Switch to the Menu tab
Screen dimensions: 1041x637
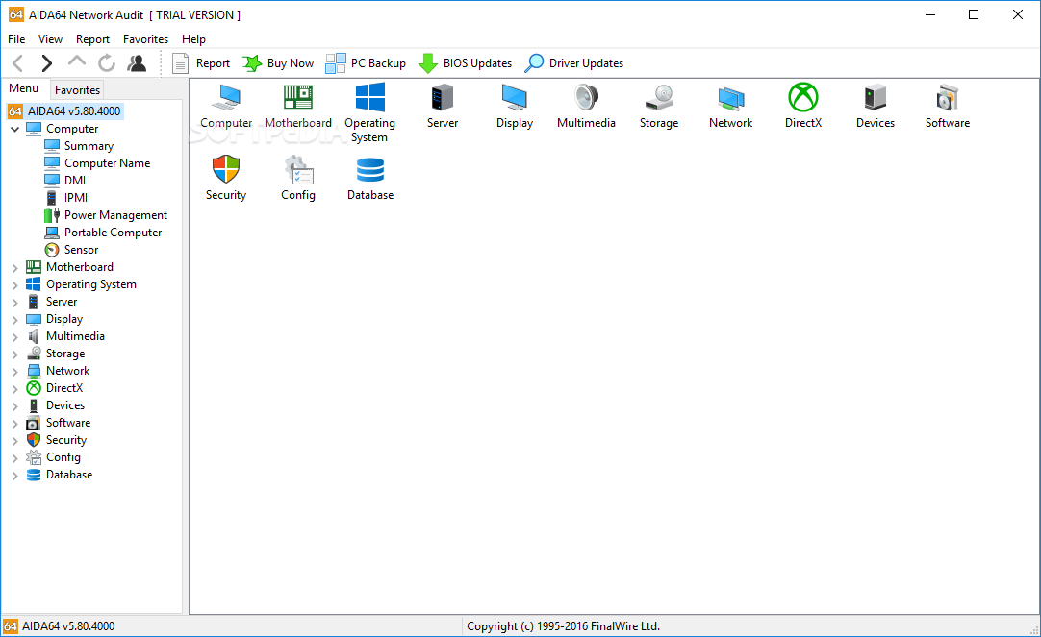coord(24,88)
